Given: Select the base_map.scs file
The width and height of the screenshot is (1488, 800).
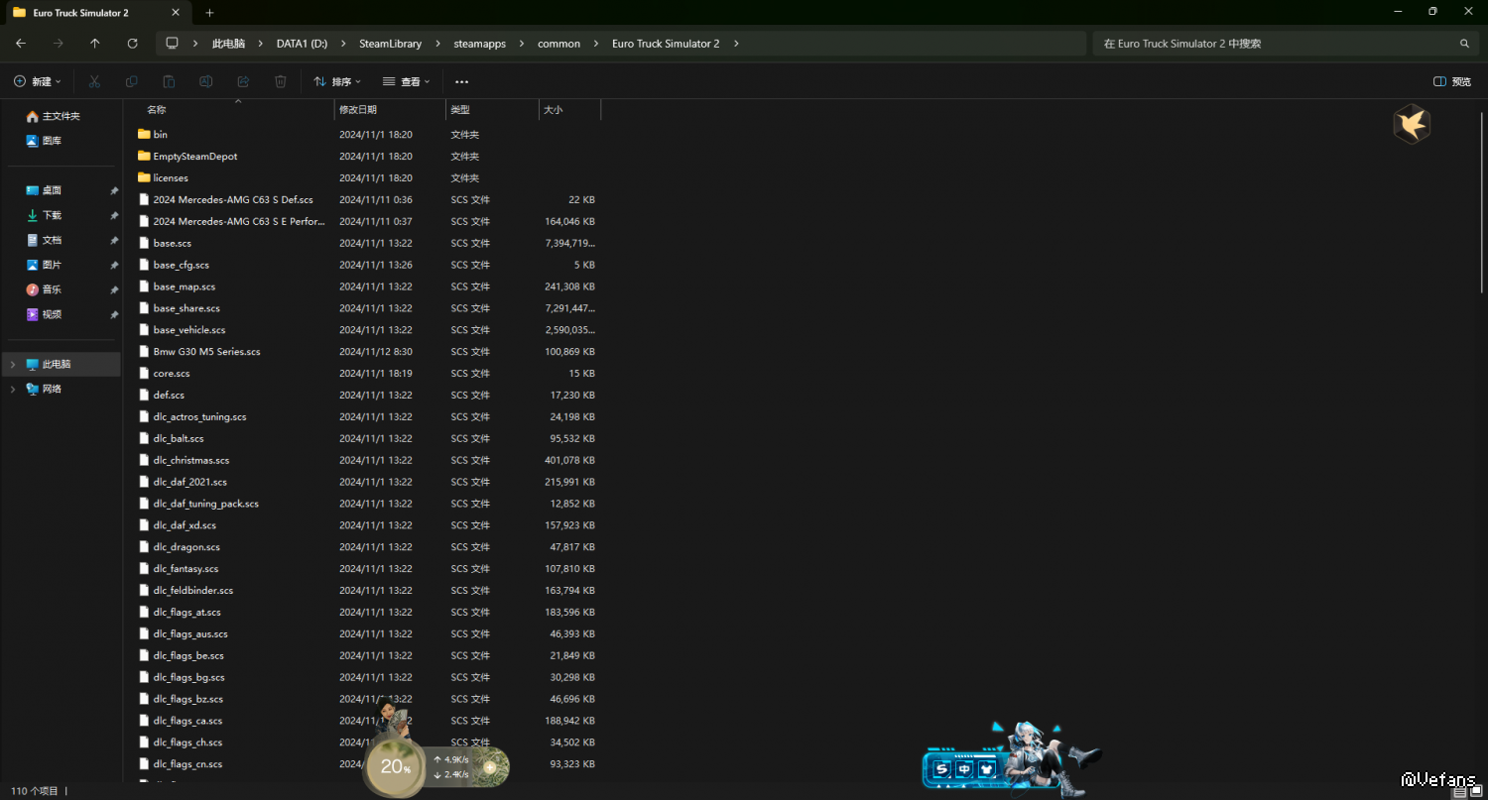Looking at the screenshot, I should tap(185, 286).
